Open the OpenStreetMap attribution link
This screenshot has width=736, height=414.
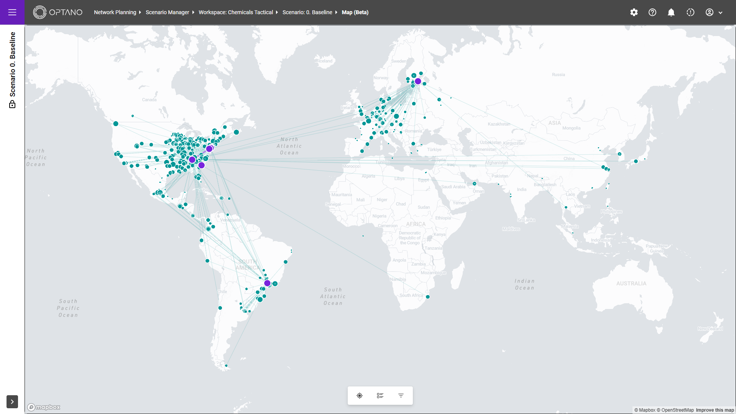tap(677, 410)
